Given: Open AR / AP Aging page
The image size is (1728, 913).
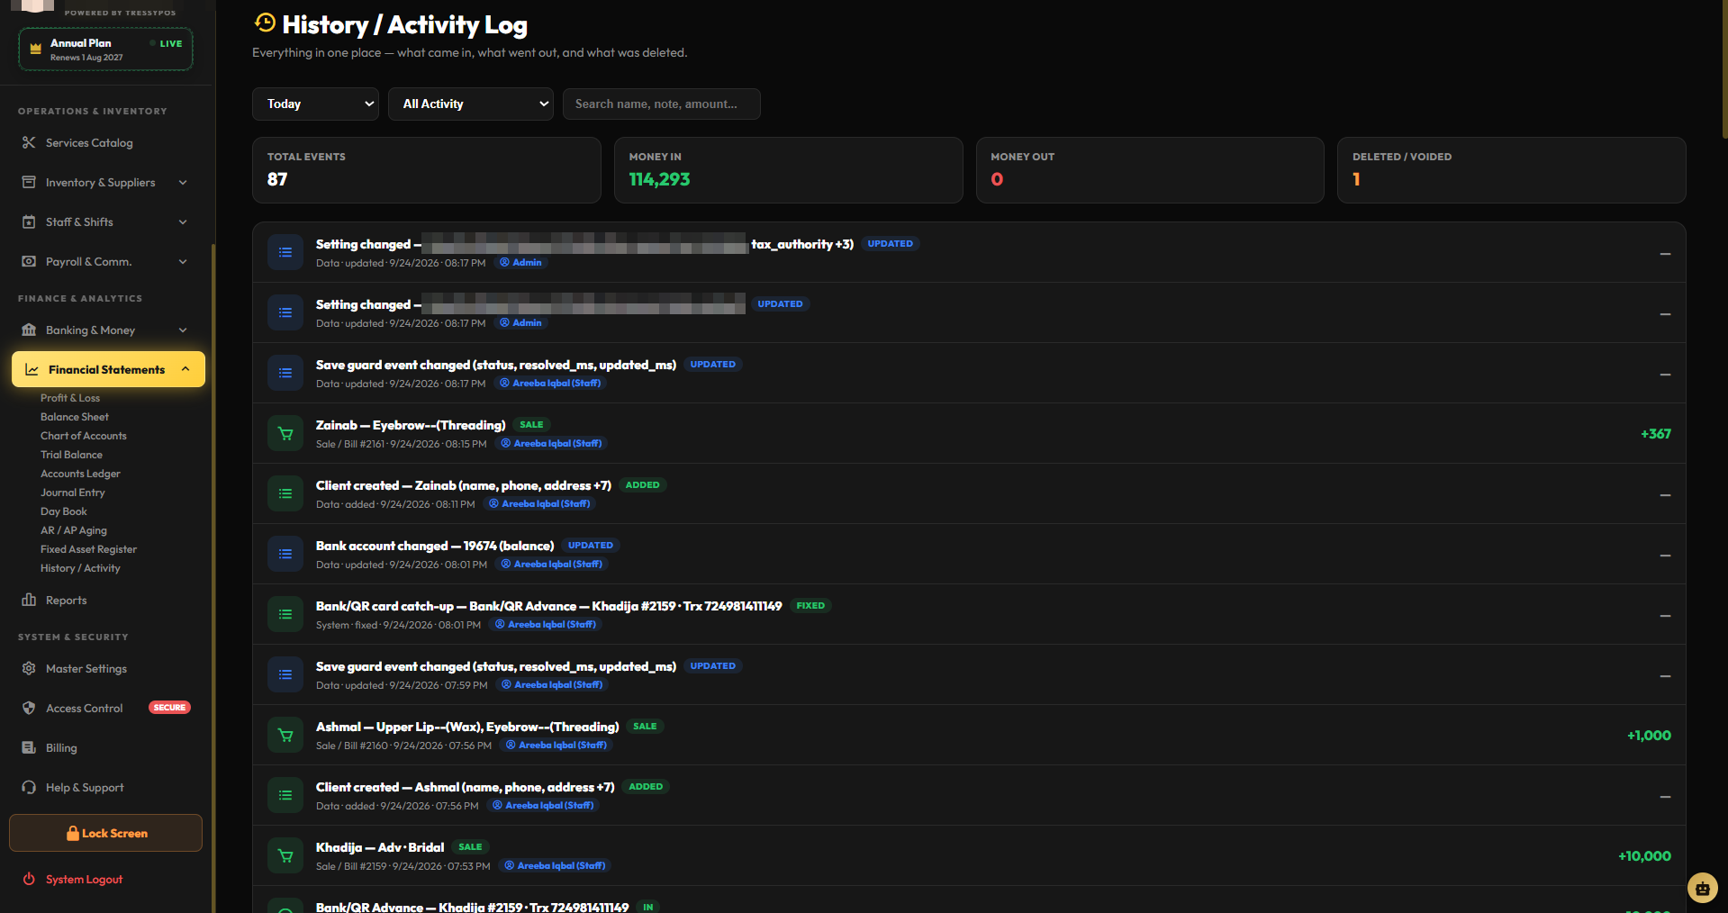Looking at the screenshot, I should click(x=74, y=530).
